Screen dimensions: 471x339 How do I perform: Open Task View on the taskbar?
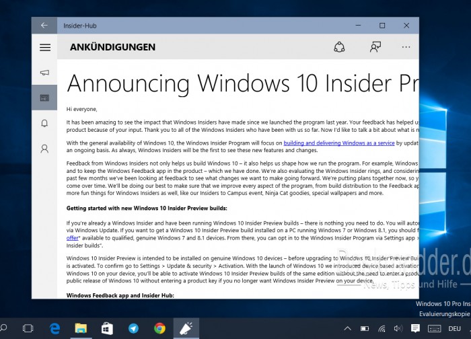coord(28,328)
